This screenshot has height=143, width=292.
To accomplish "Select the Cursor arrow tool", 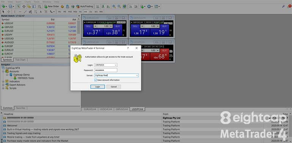I will pos(3,11).
